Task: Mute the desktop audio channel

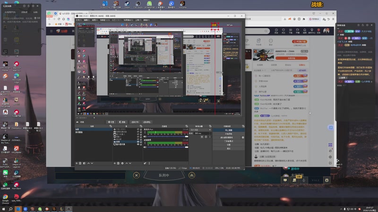Action: 145,147
